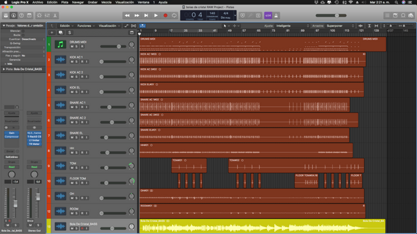Open the Arrastre Superponer drag dropdown
Viewport: 417px width, 234px height.
click(x=340, y=26)
